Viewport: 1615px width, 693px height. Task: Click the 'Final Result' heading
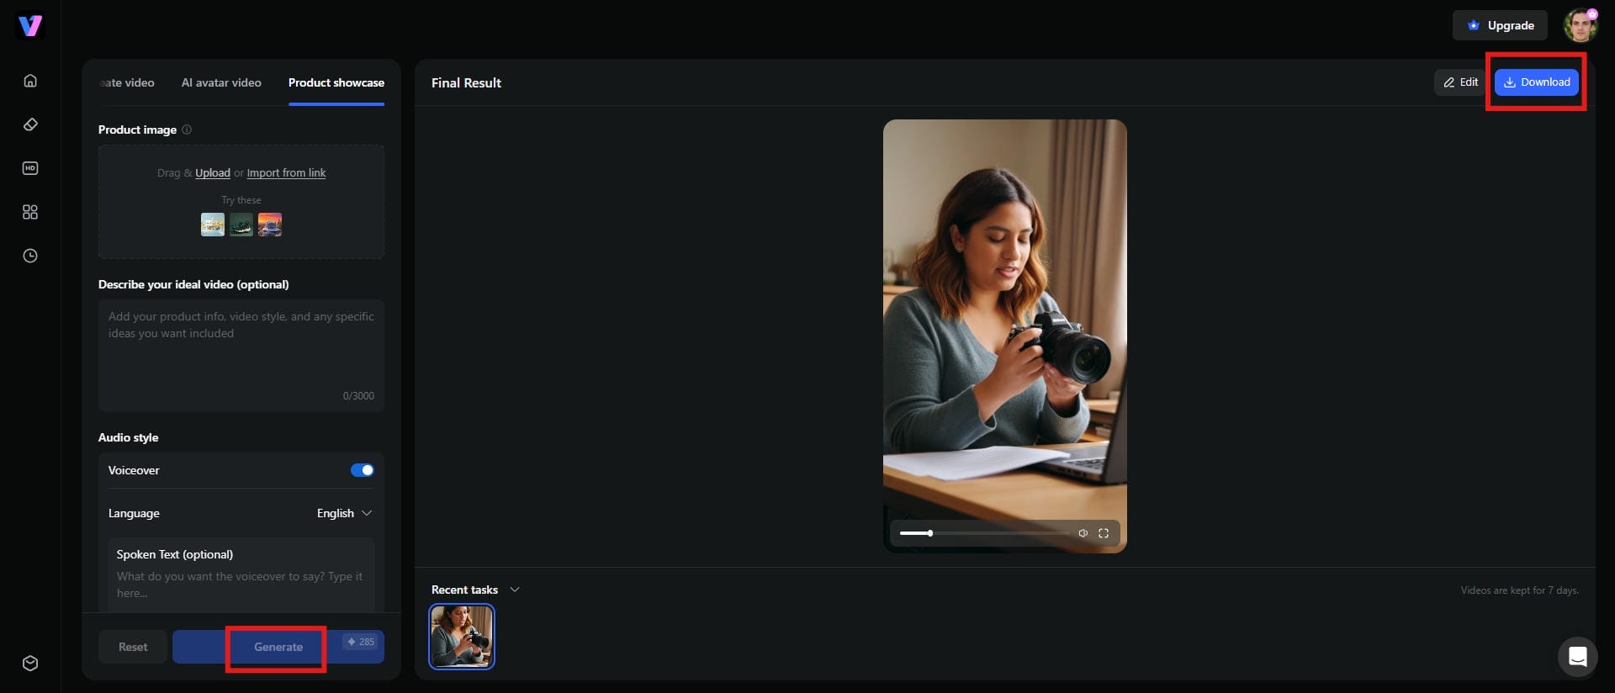click(466, 82)
